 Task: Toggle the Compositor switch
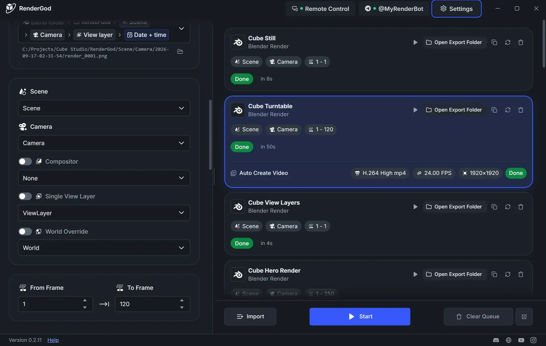pos(25,161)
